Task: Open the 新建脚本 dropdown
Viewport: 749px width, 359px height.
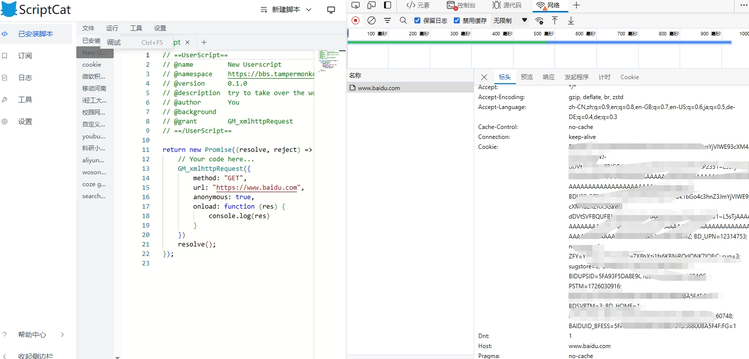Action: point(286,9)
